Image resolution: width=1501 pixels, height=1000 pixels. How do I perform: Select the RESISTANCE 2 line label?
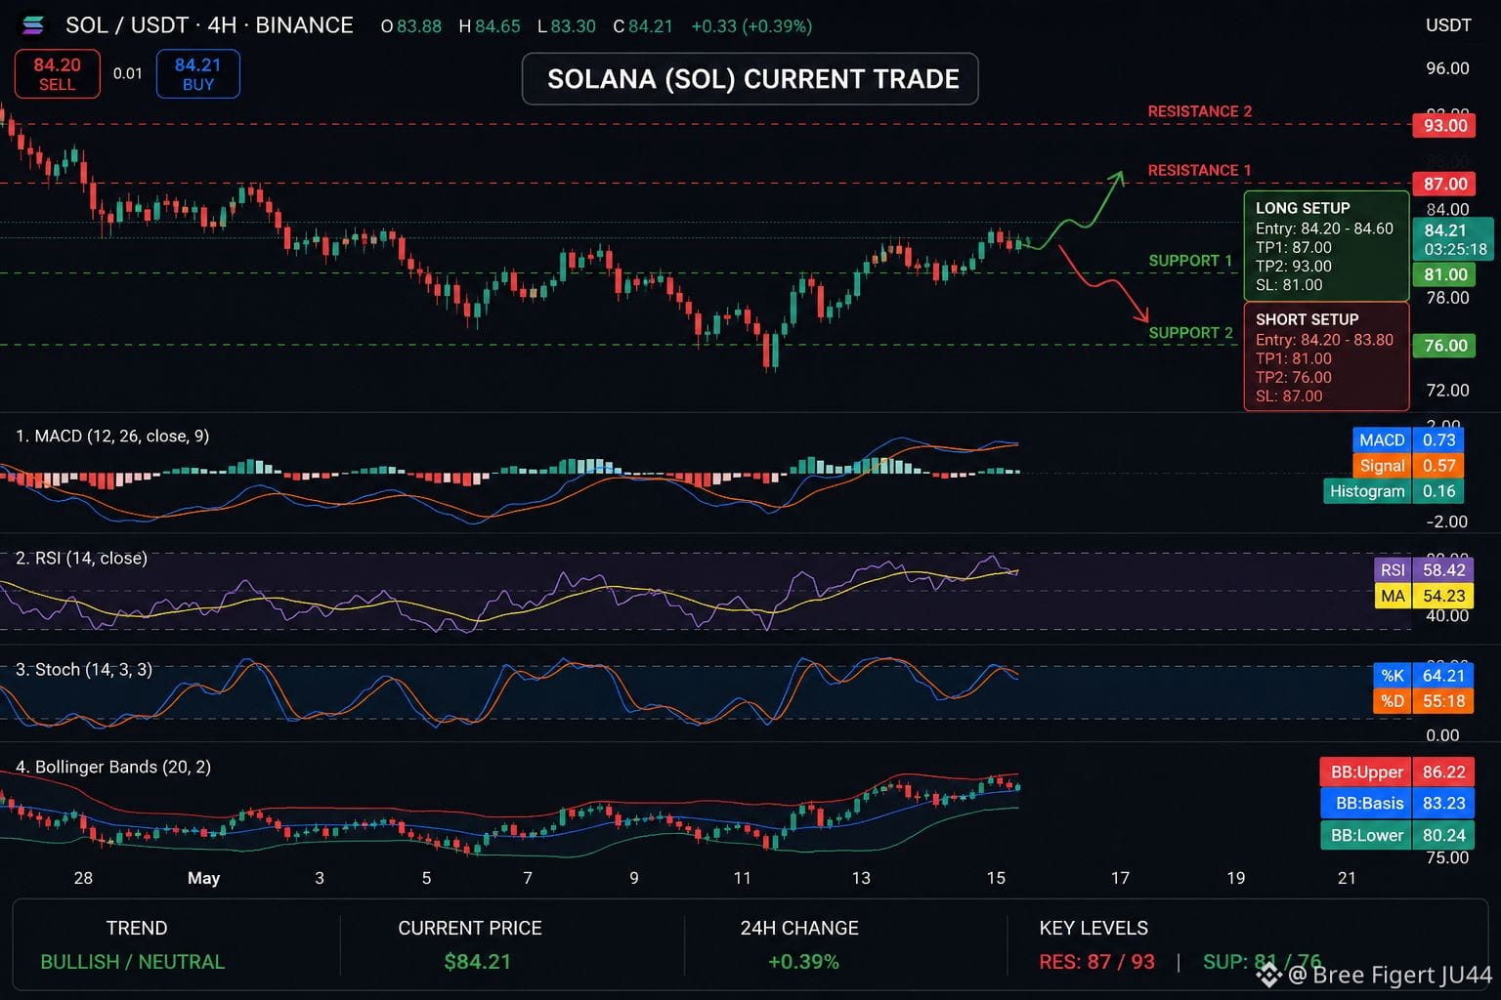(1199, 111)
